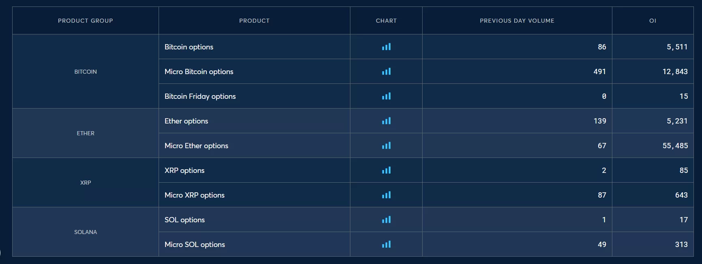Select the ETHER product group cell
Image resolution: width=702 pixels, height=264 pixels.
85,133
